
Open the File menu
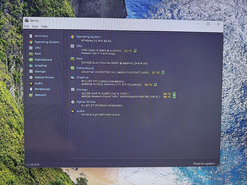click(27, 26)
